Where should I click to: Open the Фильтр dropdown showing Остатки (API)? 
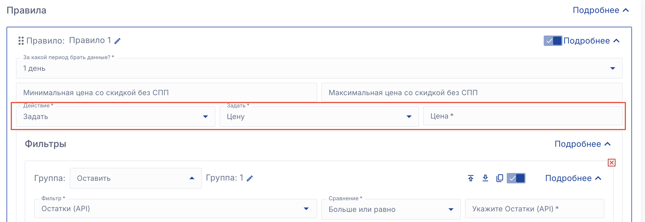(x=175, y=209)
